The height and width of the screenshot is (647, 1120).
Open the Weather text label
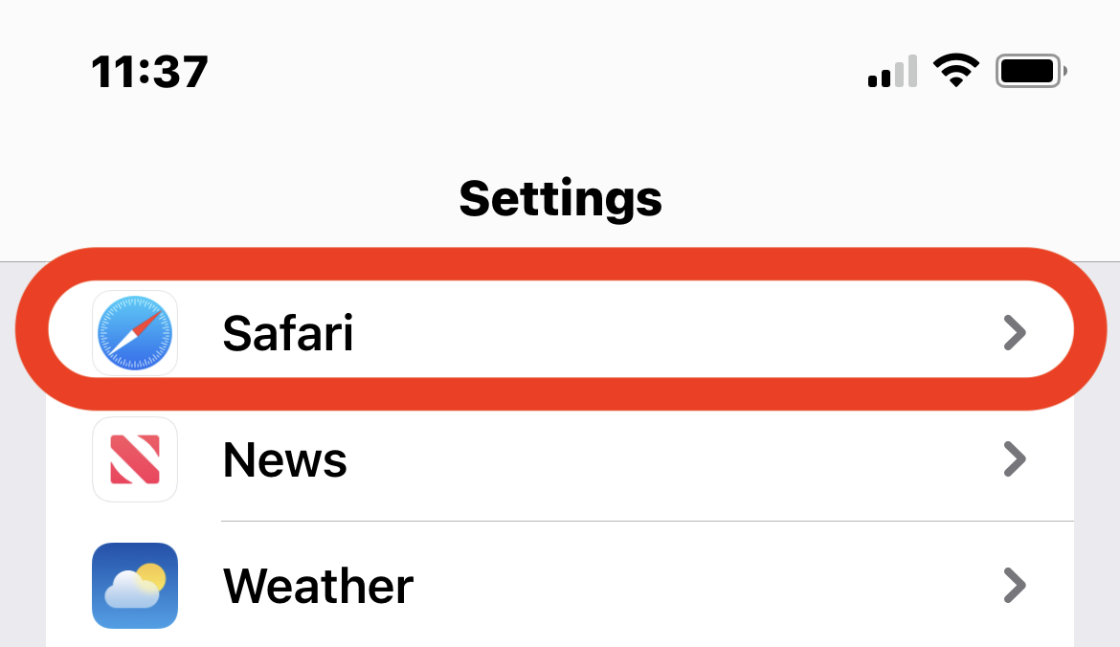[319, 585]
